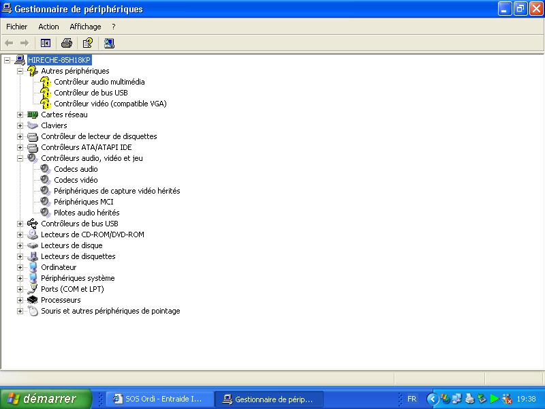This screenshot has height=409, width=545.
Task: Expand the Ordinateur branch
Action: point(20,267)
